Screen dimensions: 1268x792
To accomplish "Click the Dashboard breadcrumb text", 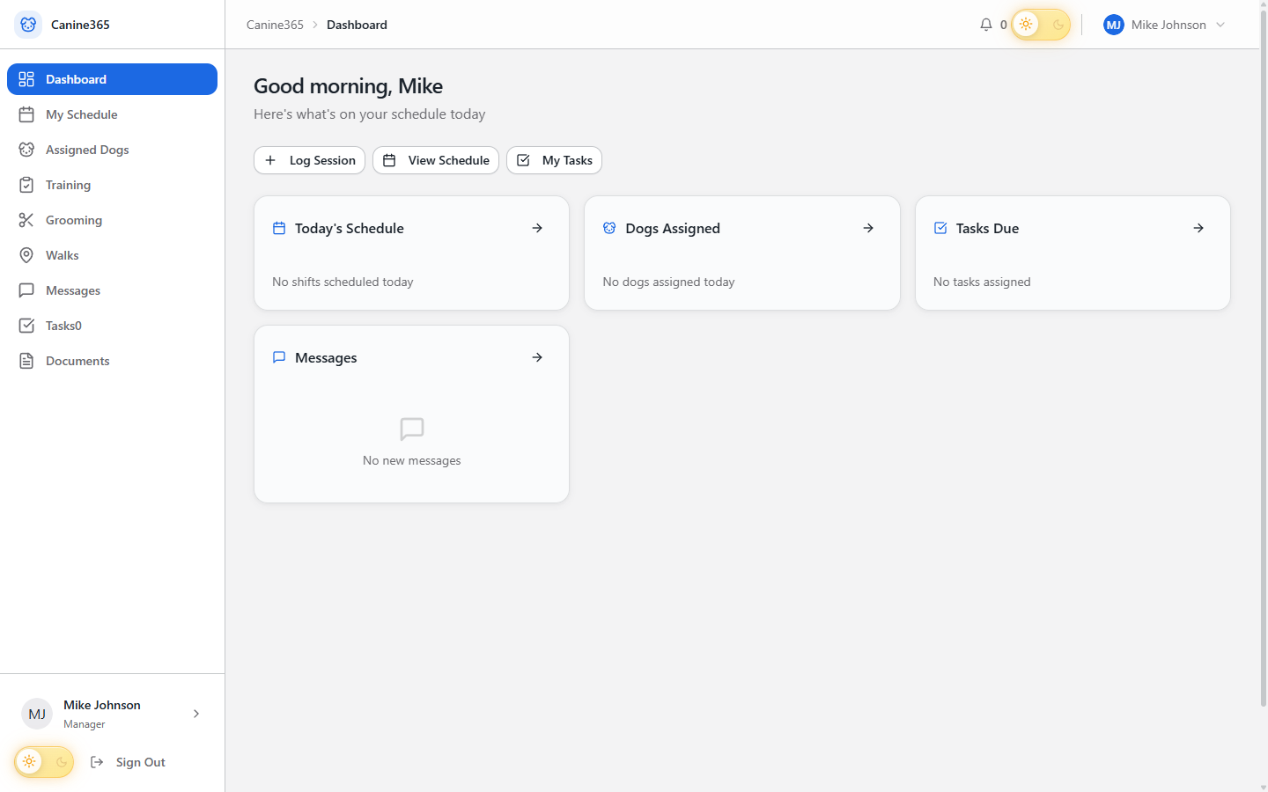I will tap(357, 25).
